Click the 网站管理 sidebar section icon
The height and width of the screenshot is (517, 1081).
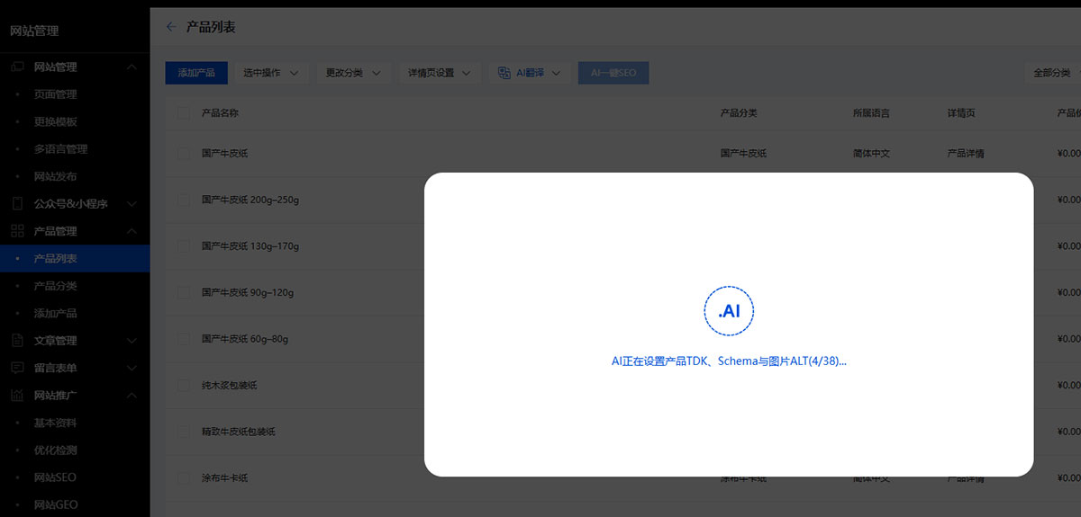[x=17, y=67]
